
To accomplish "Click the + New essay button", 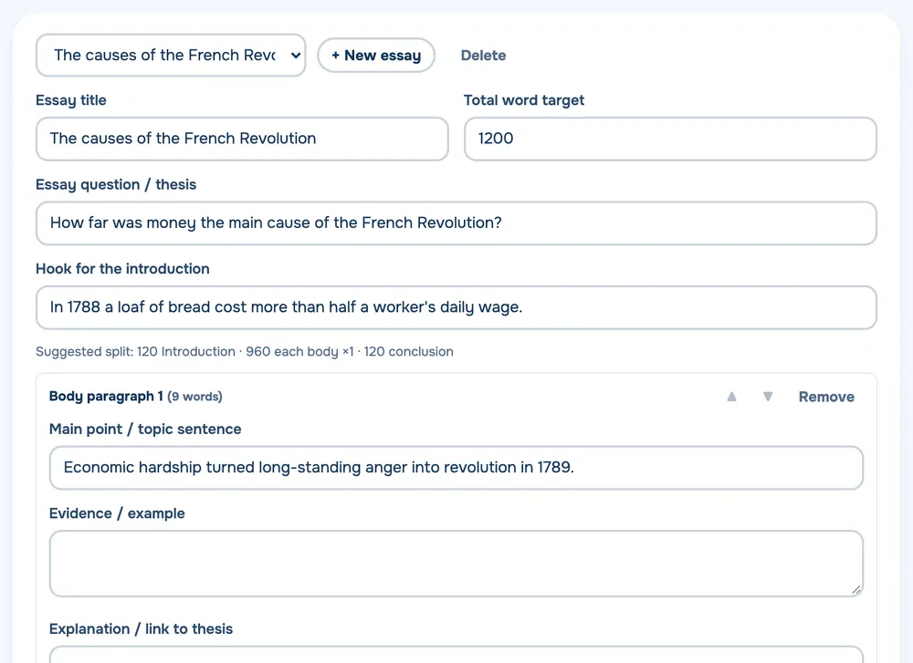I will click(x=376, y=56).
